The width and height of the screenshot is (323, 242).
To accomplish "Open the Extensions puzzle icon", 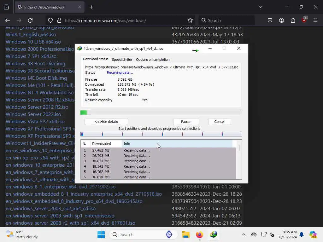I will click(293, 20).
